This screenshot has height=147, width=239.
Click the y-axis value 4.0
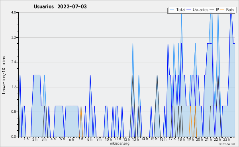point(14,12)
